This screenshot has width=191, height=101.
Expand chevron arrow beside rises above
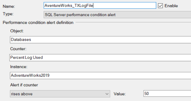[107, 94]
